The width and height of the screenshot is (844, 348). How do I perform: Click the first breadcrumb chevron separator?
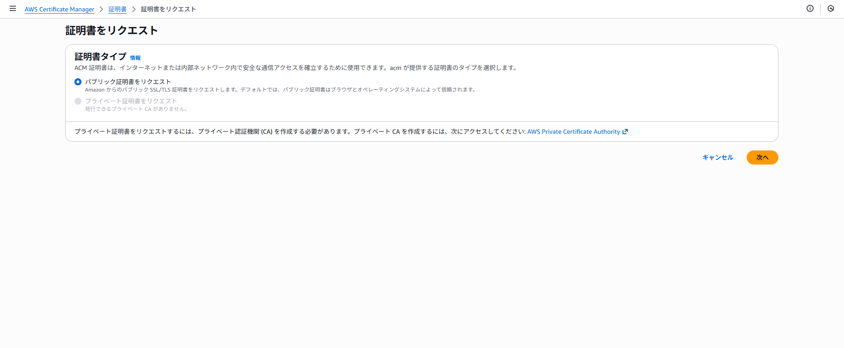click(101, 9)
